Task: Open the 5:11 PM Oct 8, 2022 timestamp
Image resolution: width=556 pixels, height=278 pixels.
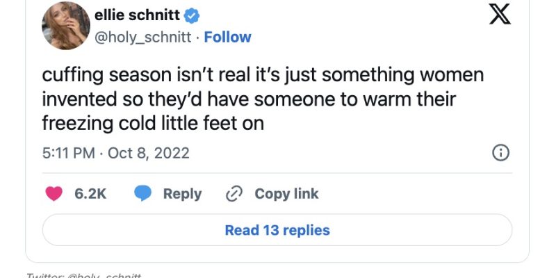Action: point(116,153)
